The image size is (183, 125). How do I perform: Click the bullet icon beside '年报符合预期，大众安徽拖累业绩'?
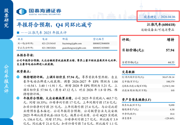(18, 98)
